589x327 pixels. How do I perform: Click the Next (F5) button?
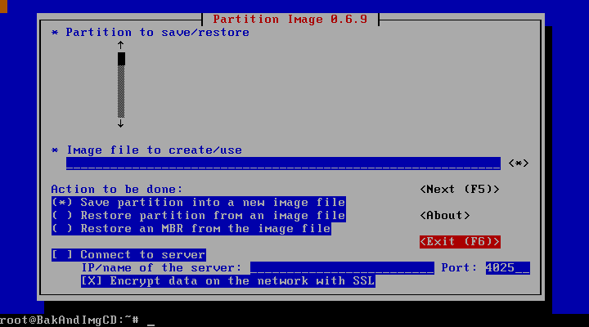(460, 189)
